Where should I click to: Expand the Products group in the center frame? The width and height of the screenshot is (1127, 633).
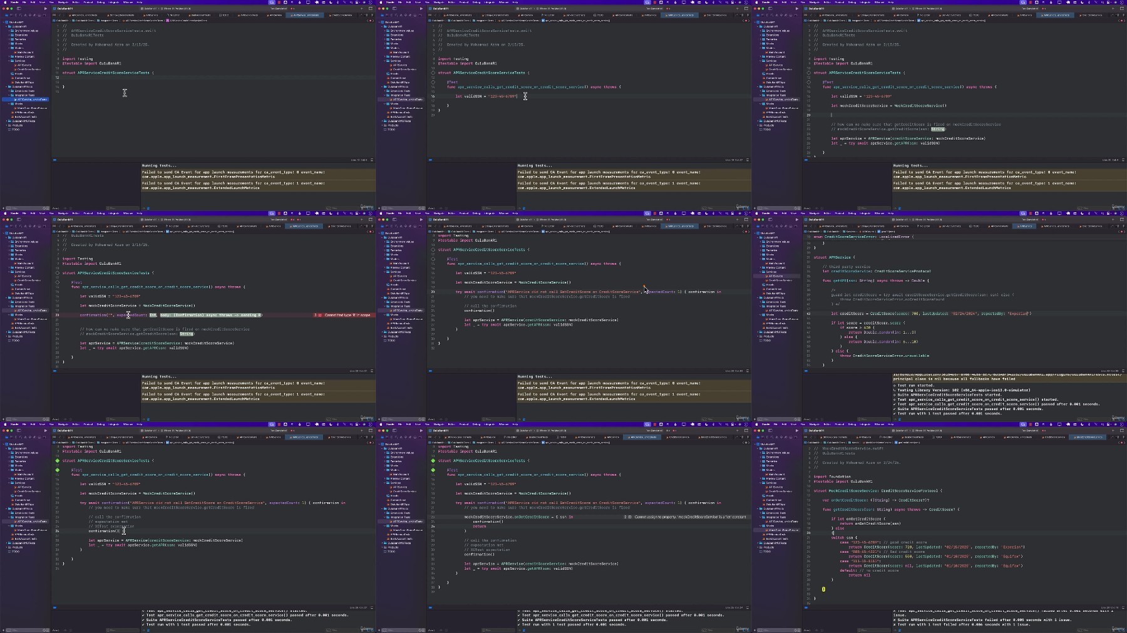[x=383, y=336]
